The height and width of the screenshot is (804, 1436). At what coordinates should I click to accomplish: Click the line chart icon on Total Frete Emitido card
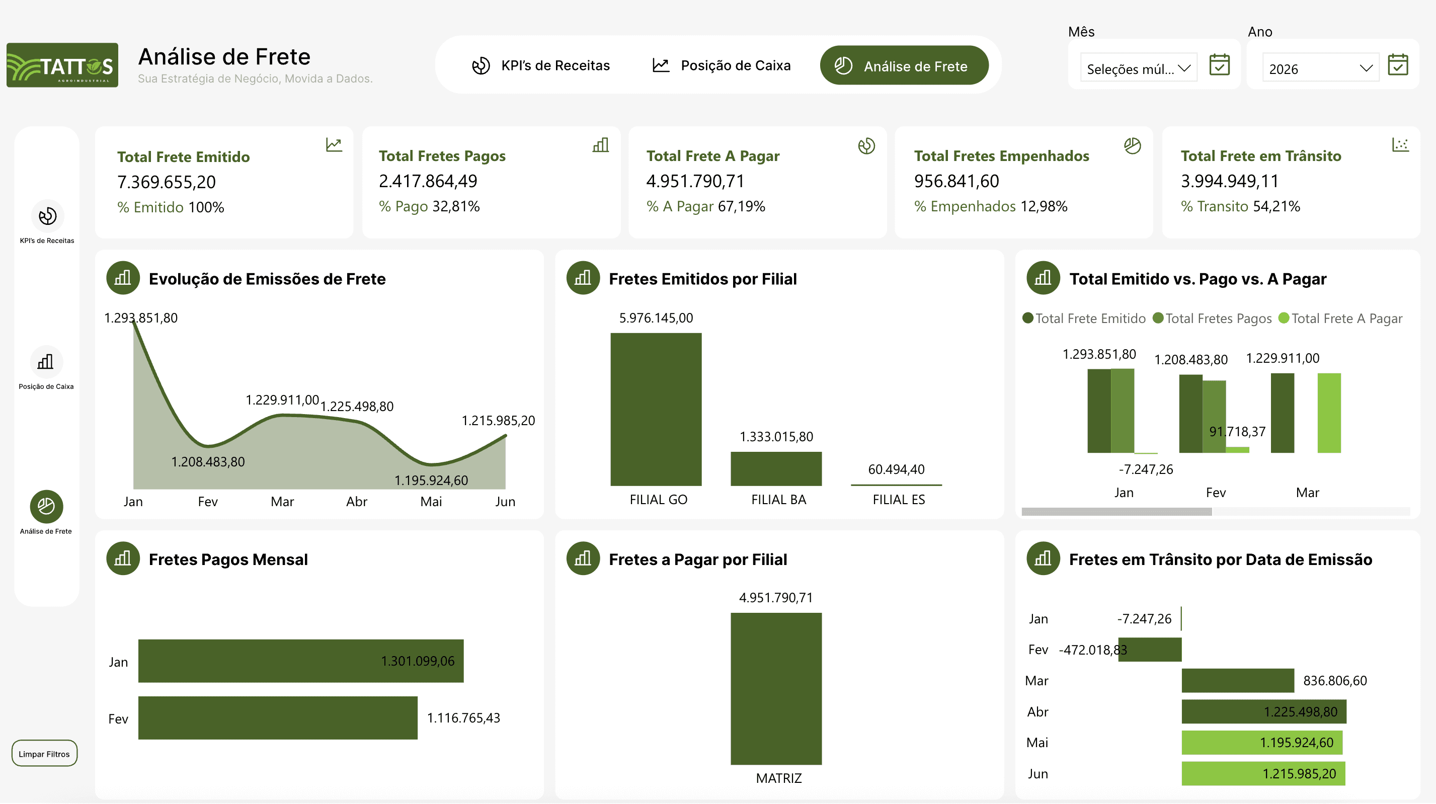334,144
